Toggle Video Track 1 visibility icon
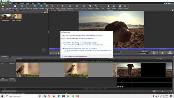Viewport: 174px width, 98px height. click(3, 63)
